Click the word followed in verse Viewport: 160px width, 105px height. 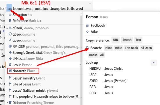click(x=75, y=8)
